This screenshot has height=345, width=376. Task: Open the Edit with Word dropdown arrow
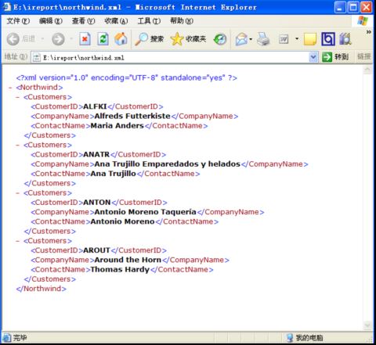point(297,39)
